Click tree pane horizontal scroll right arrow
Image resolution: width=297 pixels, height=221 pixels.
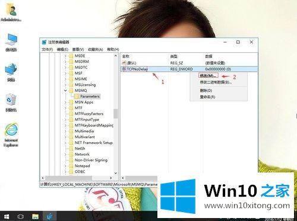click(x=111, y=178)
